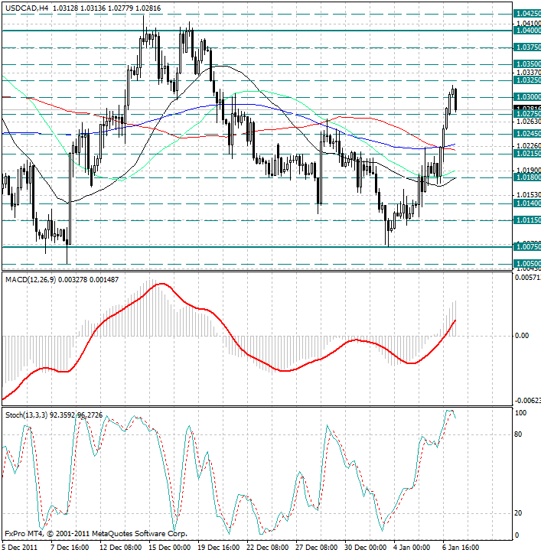This screenshot has height=553, width=541.
Task: Select the 6 Jan 16:00 time label
Action: (461, 548)
